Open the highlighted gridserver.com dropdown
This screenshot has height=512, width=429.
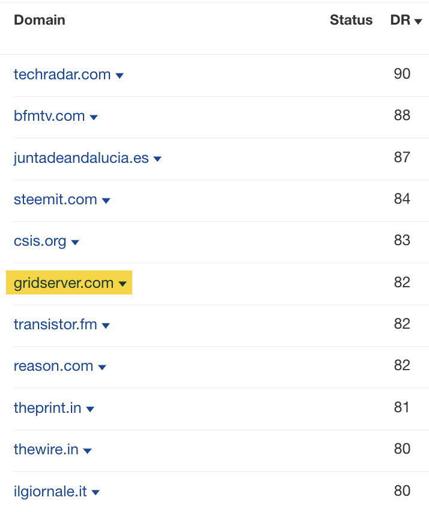123,284
